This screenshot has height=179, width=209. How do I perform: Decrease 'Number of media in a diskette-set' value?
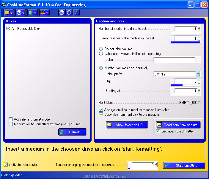(199, 30)
